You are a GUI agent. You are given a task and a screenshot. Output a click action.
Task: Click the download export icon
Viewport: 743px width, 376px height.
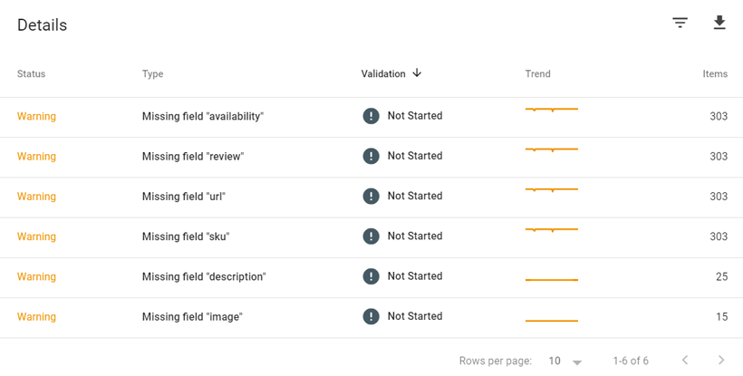(719, 23)
